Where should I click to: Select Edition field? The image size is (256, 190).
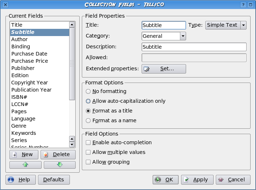pyautogui.click(x=40, y=75)
